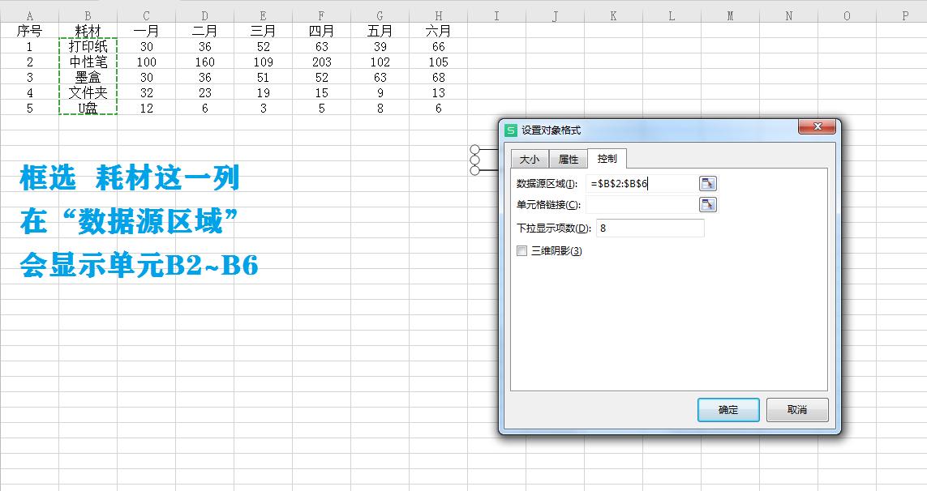The width and height of the screenshot is (927, 491).
Task: Switch to the 大小 tab
Action: [529, 159]
